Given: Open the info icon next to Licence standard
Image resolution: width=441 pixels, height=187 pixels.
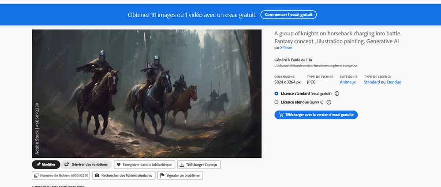Looking at the screenshot, I should (x=337, y=93).
